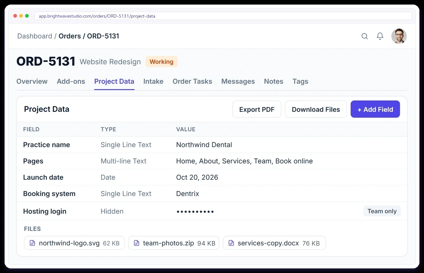This screenshot has height=273, width=424.
Task: Go to the Order Tasks tab
Action: (x=192, y=82)
